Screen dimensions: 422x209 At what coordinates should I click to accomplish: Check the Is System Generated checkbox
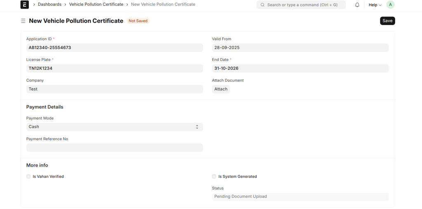pos(214,176)
